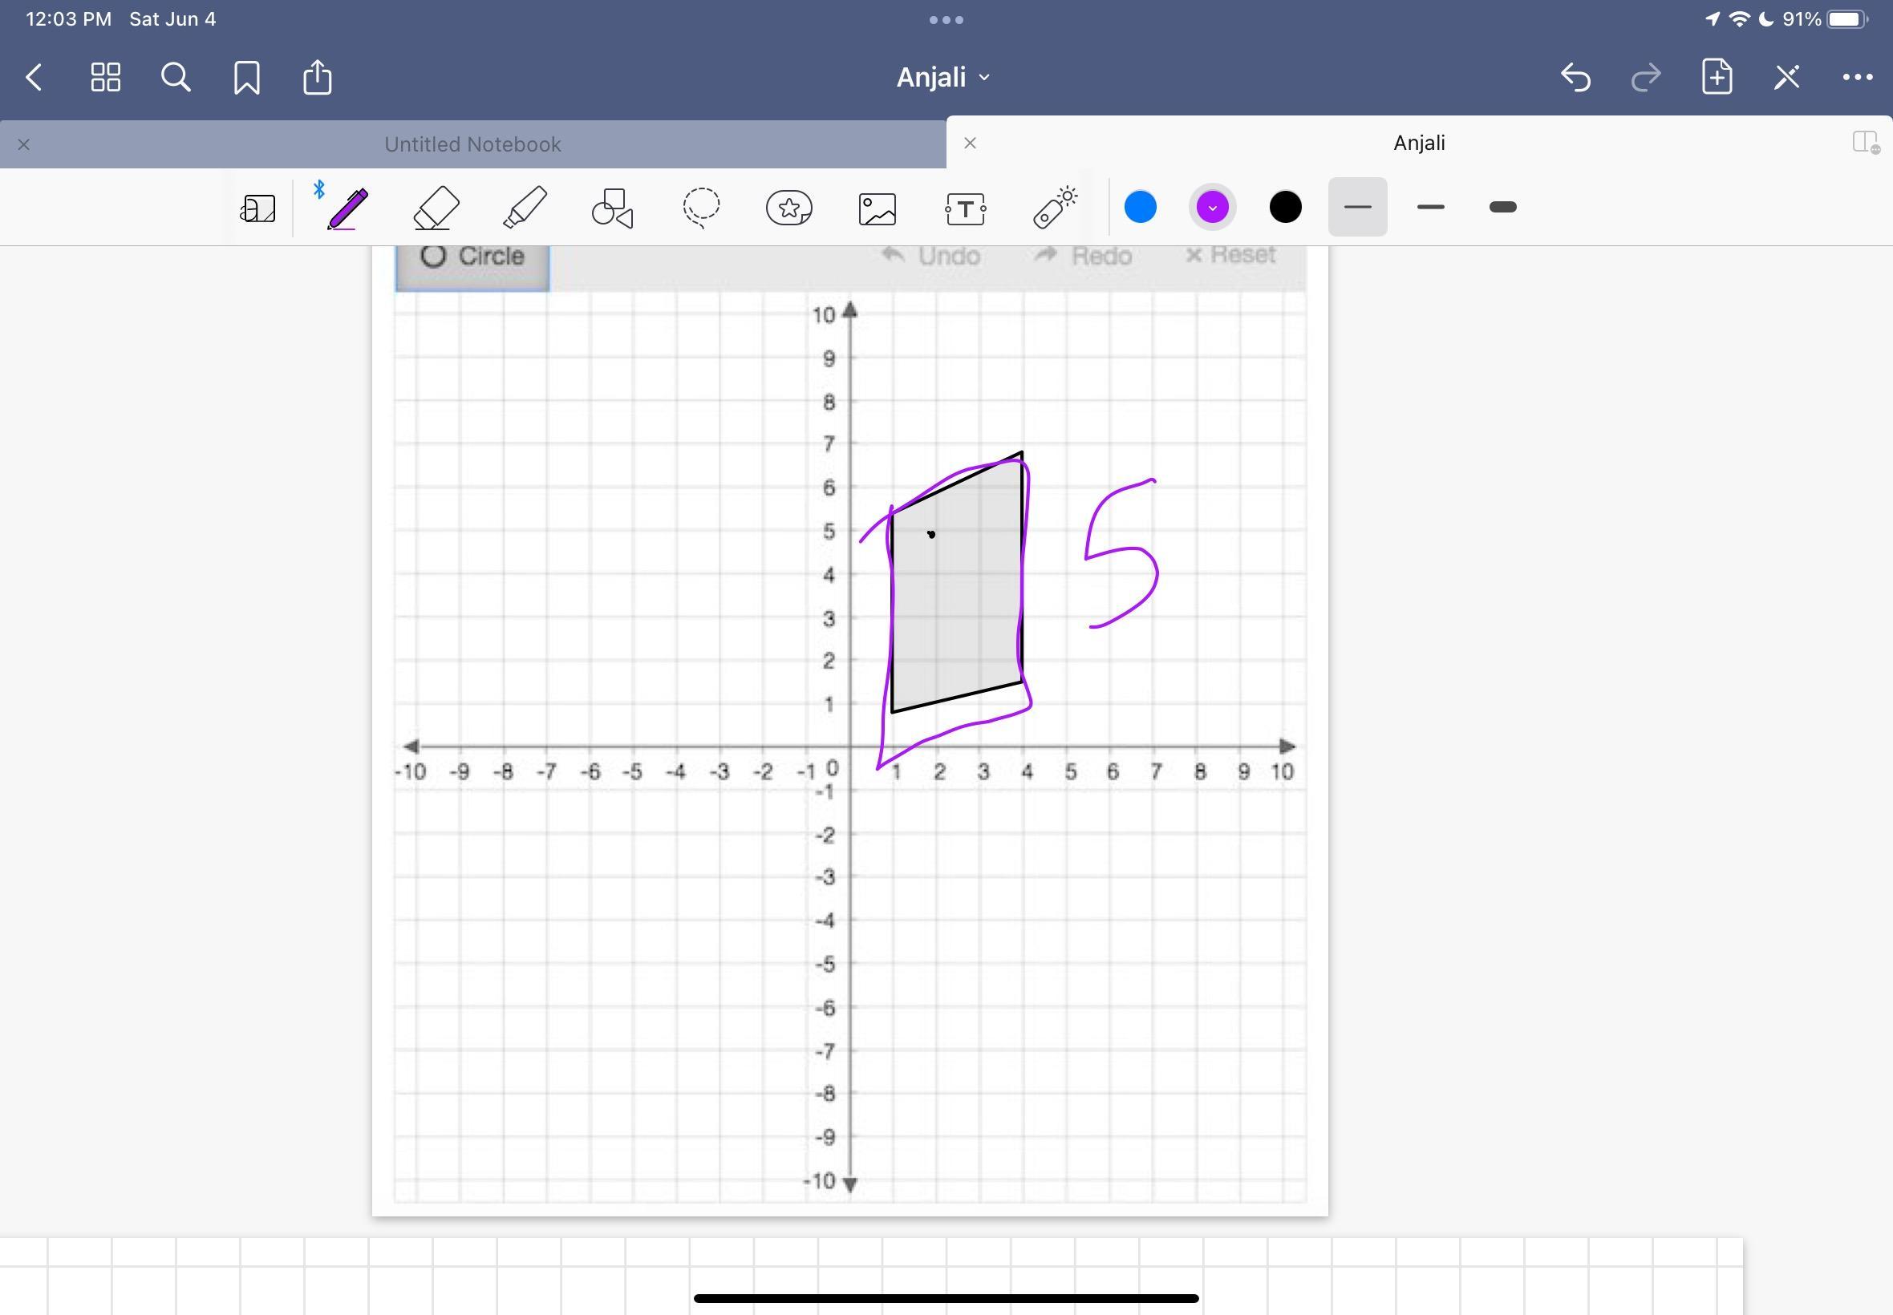Screen dimensions: 1893x1315
Task: Select the Highlighter tool
Action: pos(524,208)
